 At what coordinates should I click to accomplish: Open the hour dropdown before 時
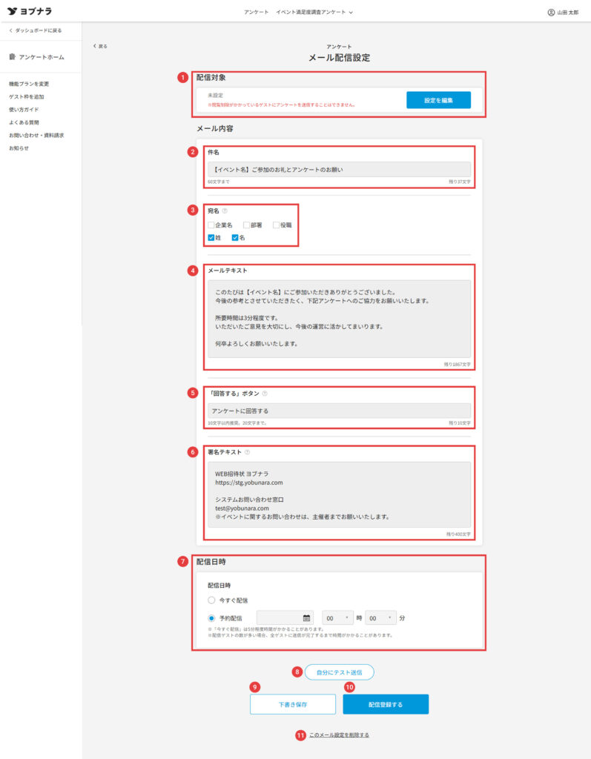point(337,617)
